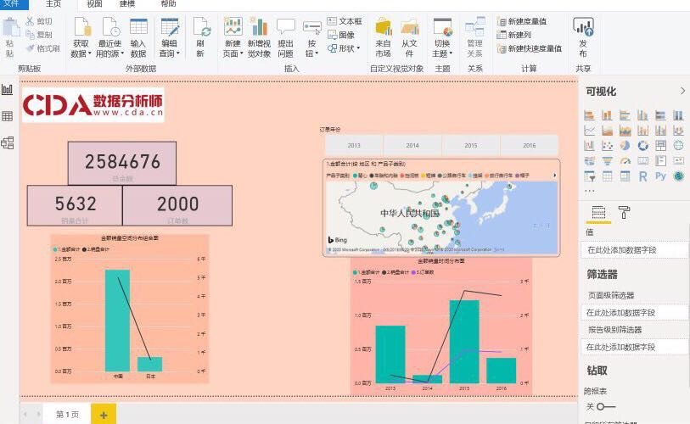Show more visuals via ellipsis

click(590, 191)
